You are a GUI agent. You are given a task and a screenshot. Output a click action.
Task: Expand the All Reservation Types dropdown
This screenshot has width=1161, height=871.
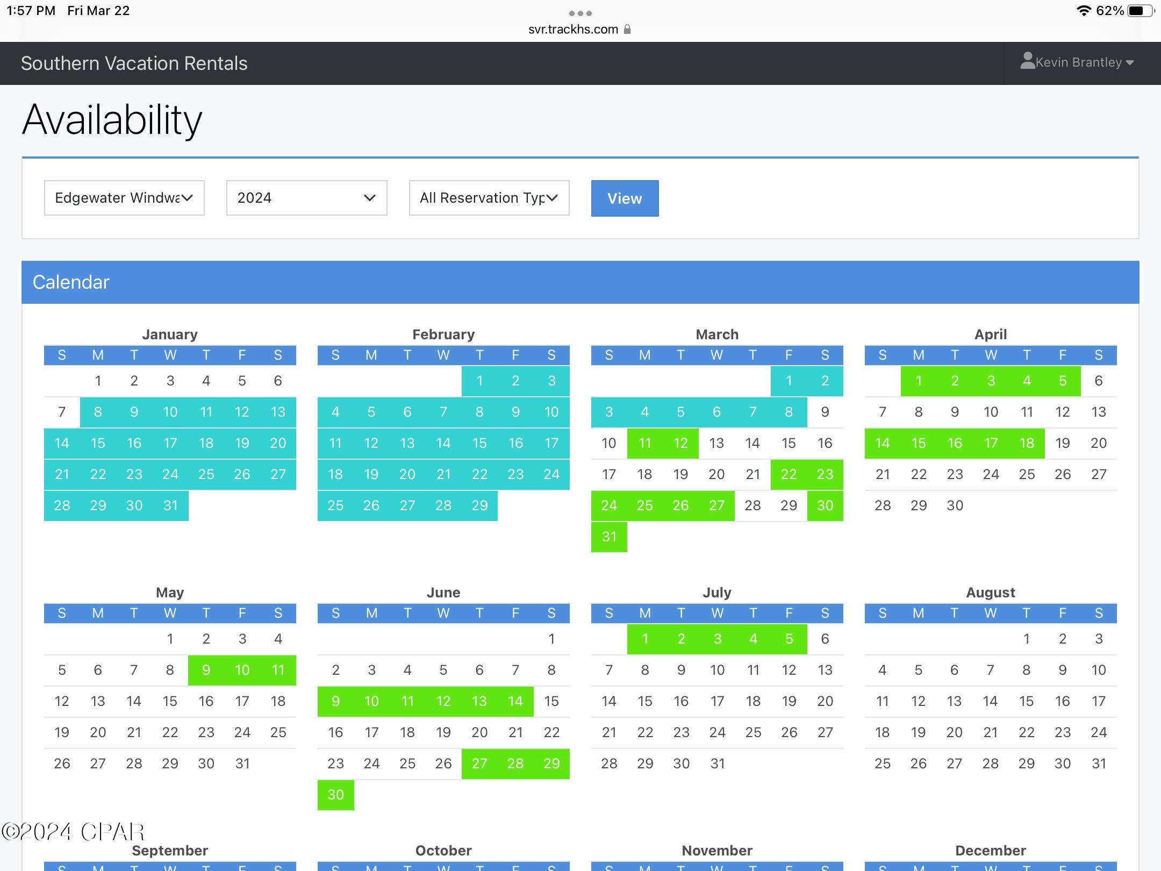489,198
